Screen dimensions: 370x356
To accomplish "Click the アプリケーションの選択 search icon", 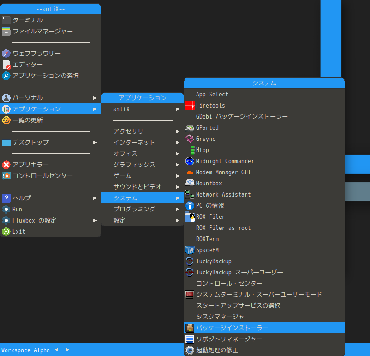I will (6, 76).
